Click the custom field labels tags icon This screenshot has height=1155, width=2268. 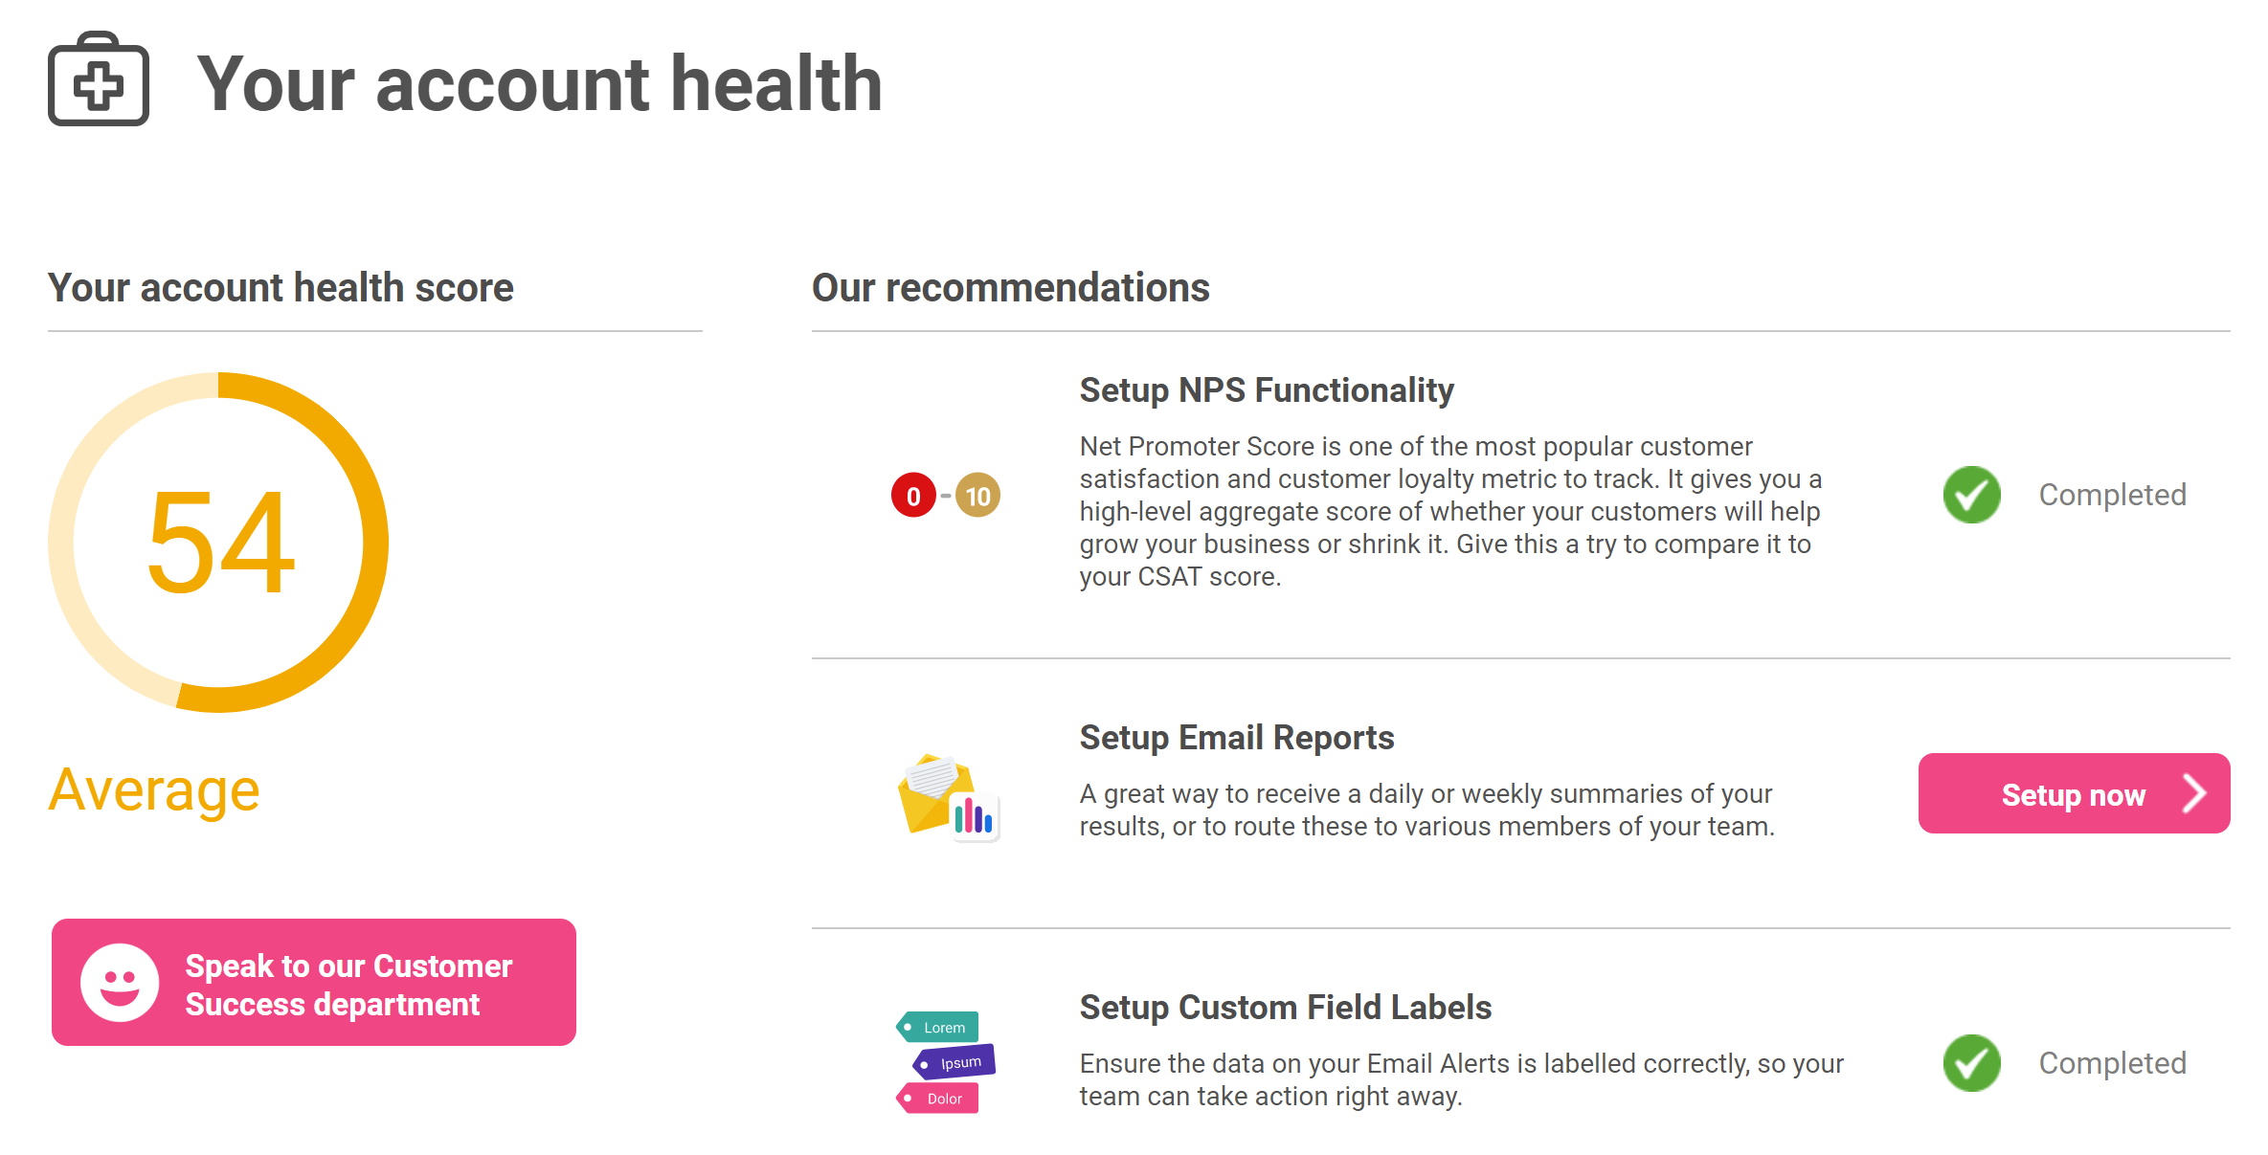[946, 1062]
